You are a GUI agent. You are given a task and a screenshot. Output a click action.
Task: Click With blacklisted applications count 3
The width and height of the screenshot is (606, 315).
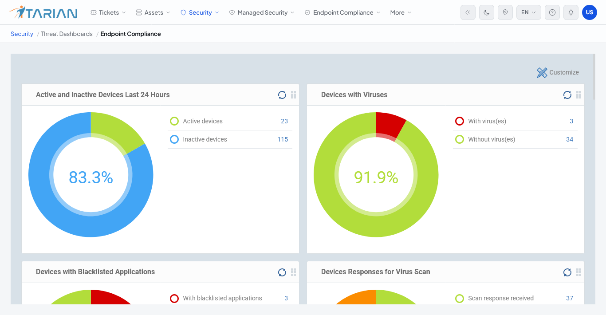286,298
